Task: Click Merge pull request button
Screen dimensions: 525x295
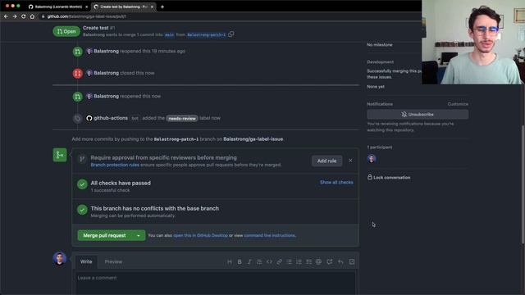Action: coord(105,235)
